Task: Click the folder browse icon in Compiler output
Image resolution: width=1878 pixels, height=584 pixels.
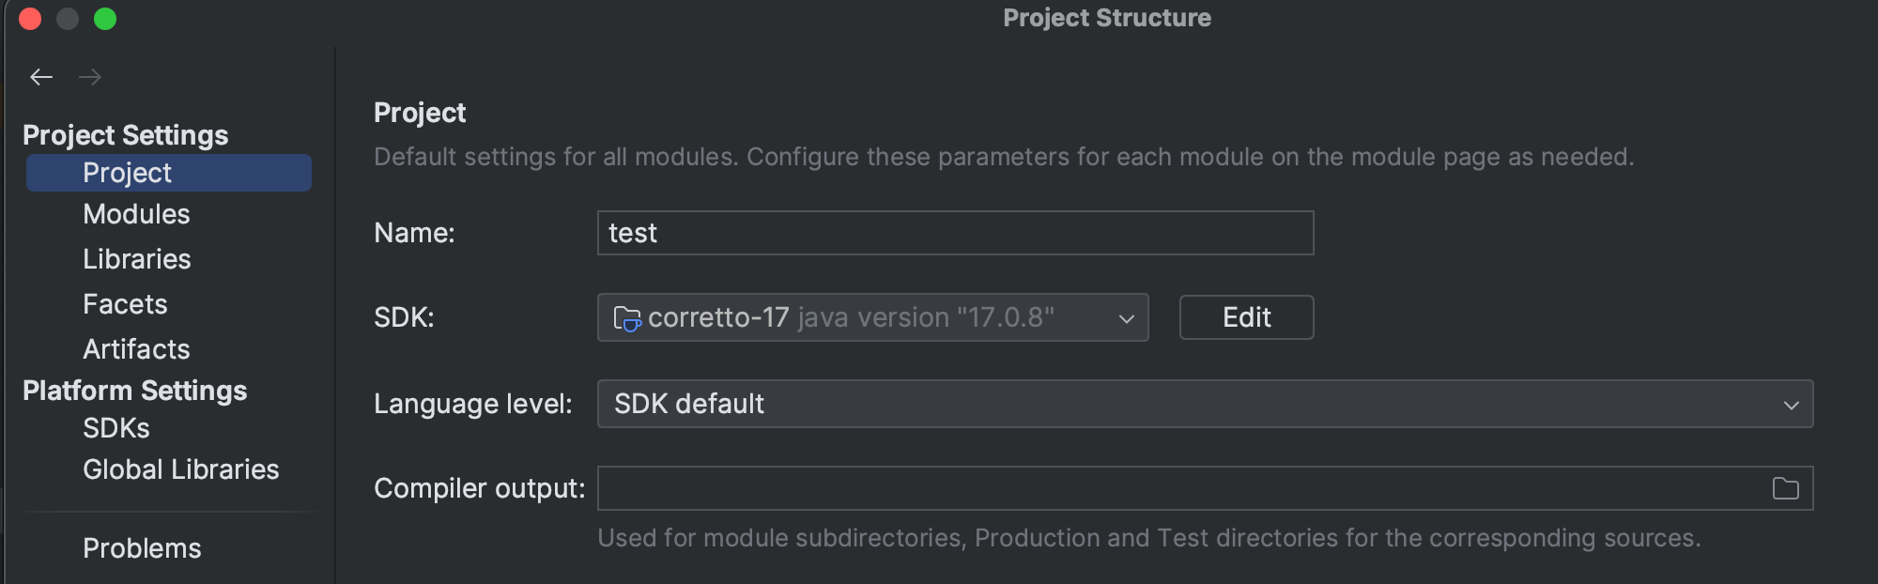Action: pos(1785,488)
